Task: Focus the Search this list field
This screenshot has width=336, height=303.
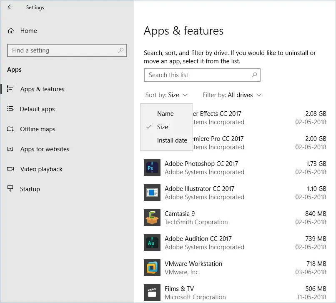Action: [x=202, y=75]
